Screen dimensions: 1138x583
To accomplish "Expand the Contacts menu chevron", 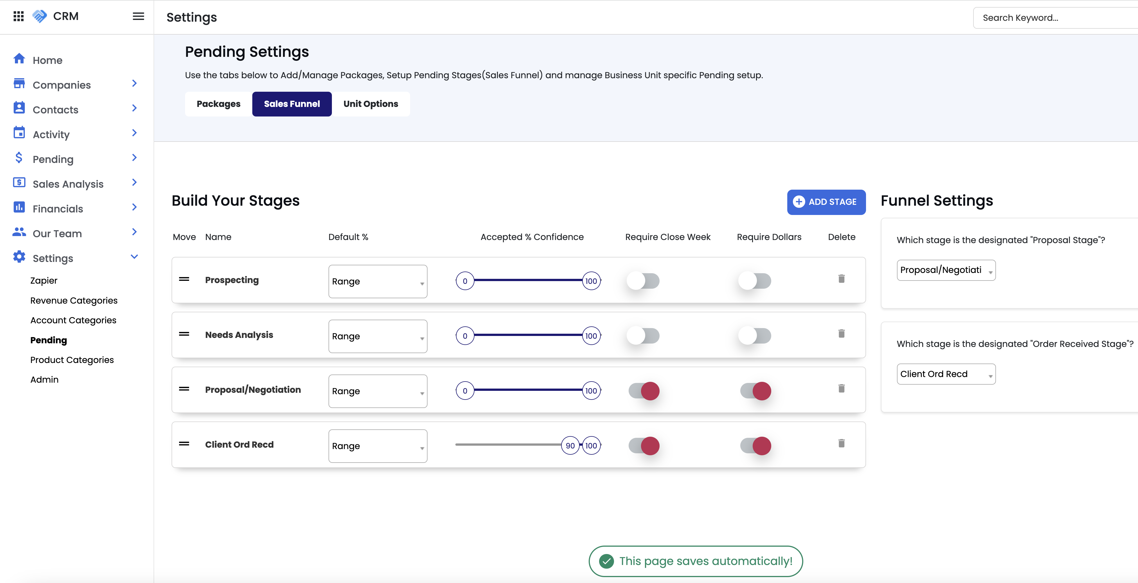I will pos(134,108).
